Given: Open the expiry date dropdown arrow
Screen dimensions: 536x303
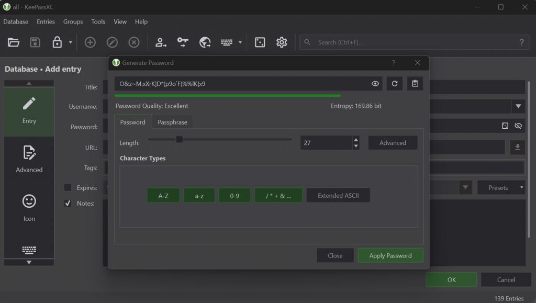Looking at the screenshot, I should point(465,187).
